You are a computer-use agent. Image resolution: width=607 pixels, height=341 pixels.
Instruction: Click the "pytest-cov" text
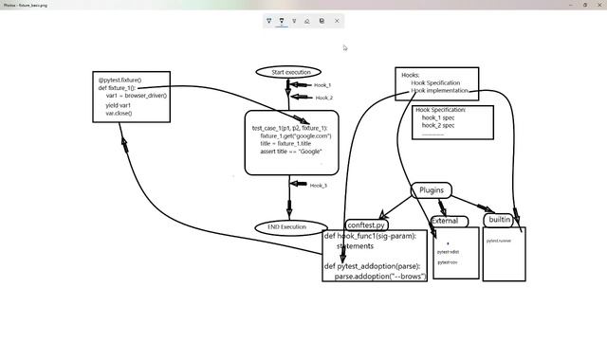(448, 262)
